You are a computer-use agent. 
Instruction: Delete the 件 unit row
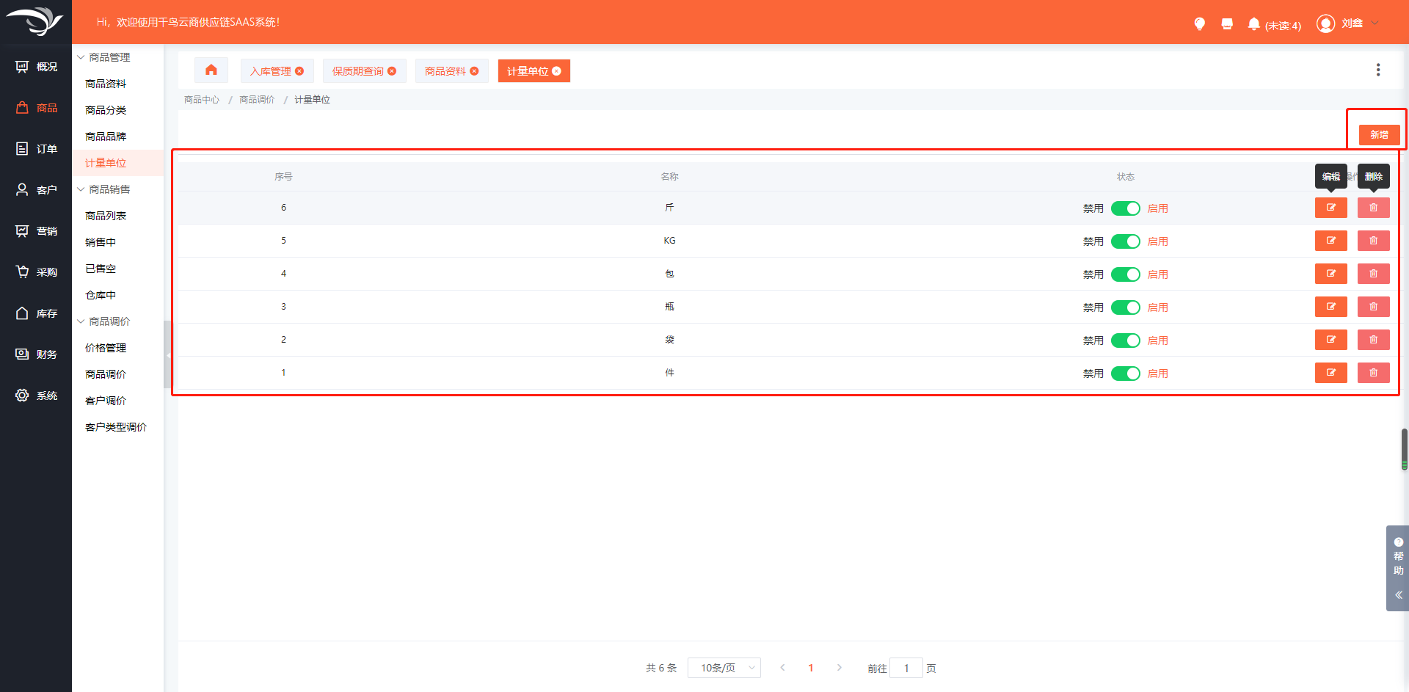[x=1373, y=373]
